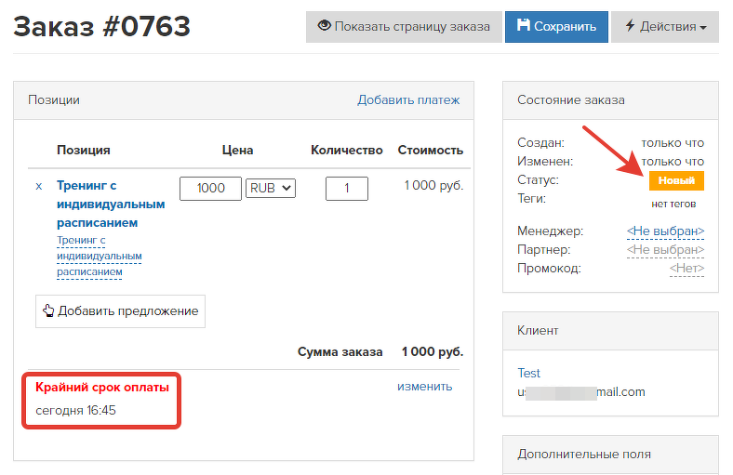Click Показать страницу заказа button

[x=404, y=27]
